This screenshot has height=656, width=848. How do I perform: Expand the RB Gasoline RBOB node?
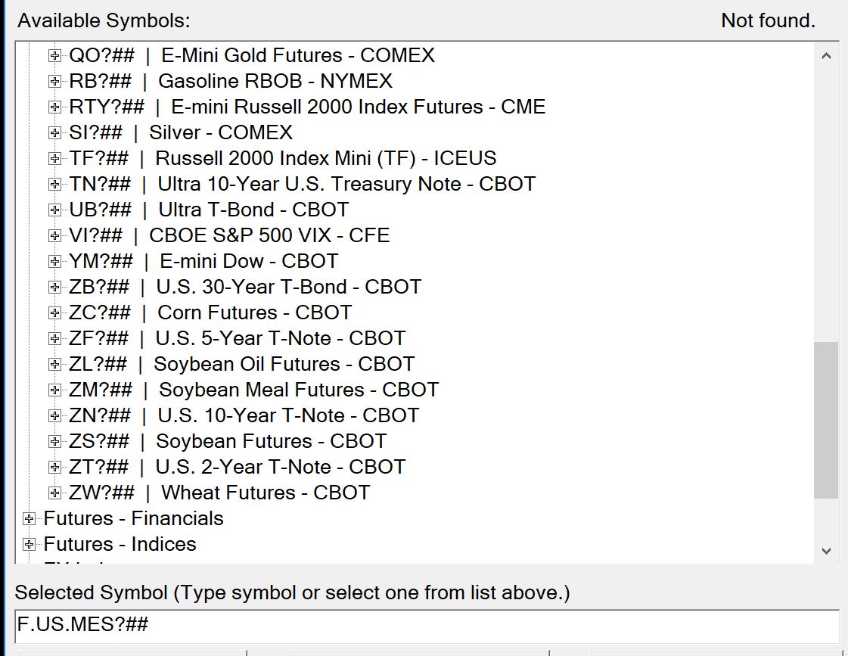[54, 82]
